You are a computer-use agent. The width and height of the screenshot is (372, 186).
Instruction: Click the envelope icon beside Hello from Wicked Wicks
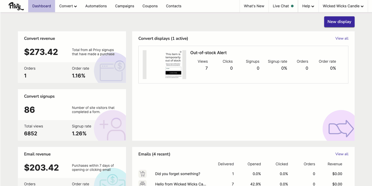click(142, 183)
